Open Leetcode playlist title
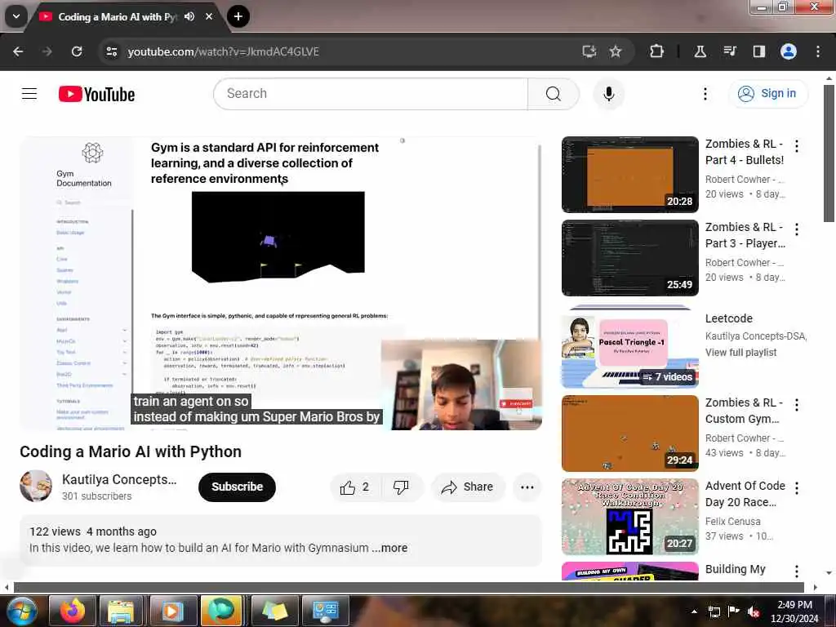 tap(729, 318)
